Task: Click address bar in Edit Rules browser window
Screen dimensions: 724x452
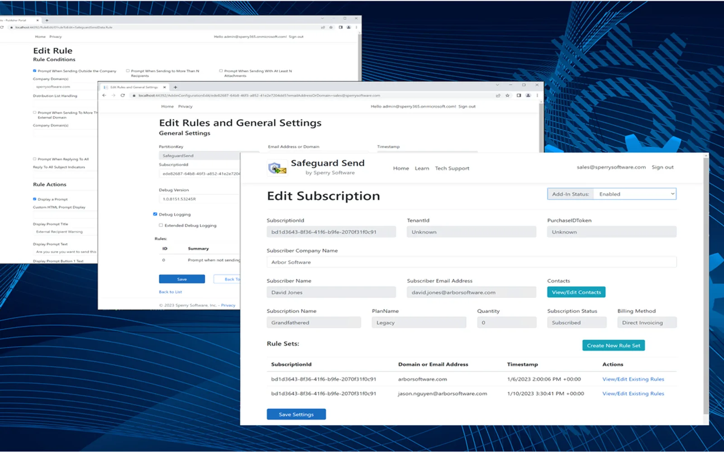Action: pos(312,95)
